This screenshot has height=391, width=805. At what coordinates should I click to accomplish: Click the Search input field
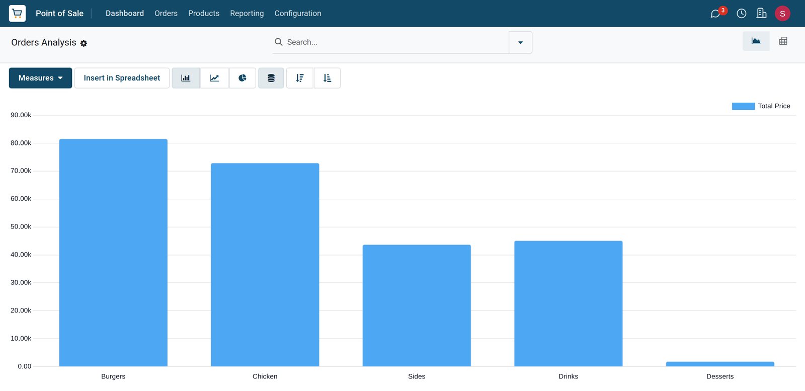point(396,42)
